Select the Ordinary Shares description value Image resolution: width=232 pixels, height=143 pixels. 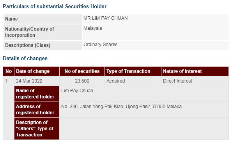[x=100, y=45]
